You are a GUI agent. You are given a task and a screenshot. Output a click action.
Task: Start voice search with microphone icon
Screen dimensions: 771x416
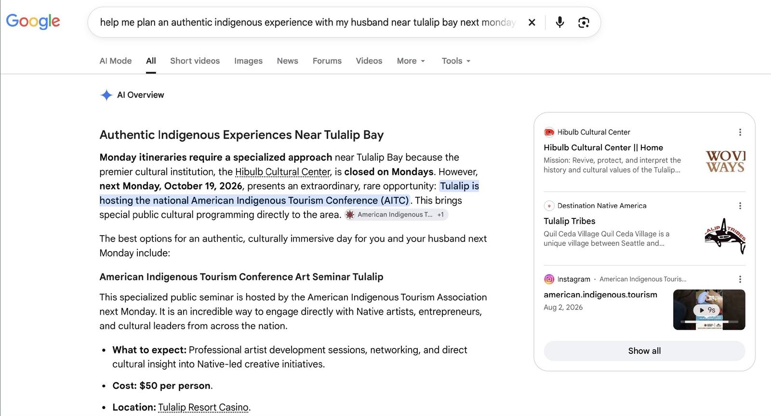point(560,22)
